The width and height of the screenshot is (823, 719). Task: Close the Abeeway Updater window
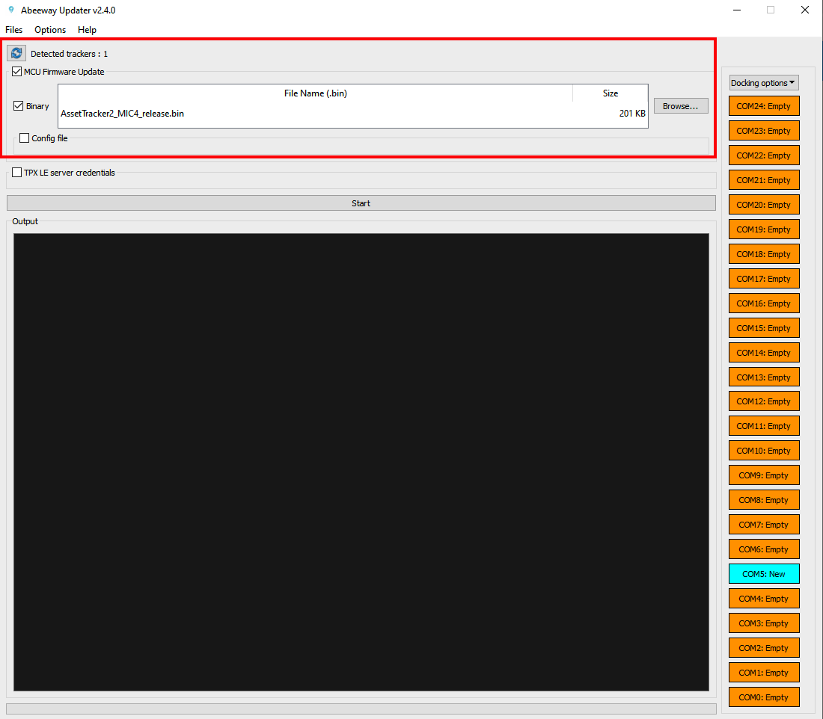(804, 10)
